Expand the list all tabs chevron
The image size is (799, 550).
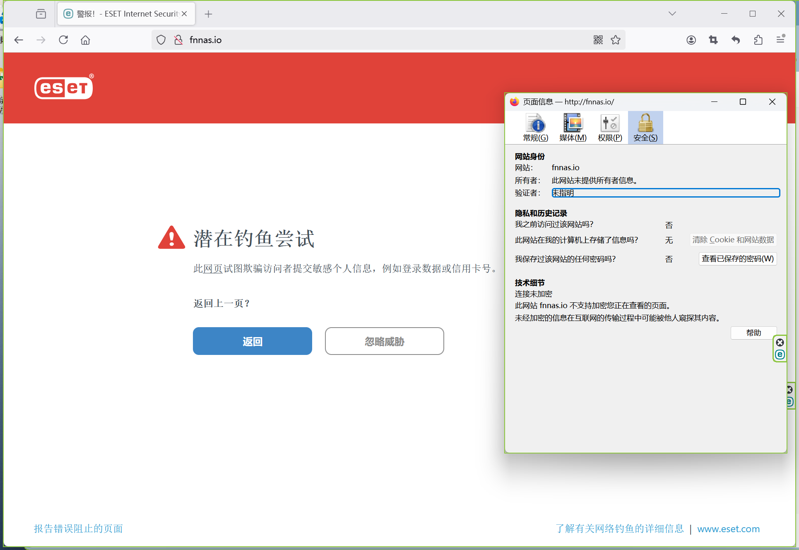click(672, 14)
